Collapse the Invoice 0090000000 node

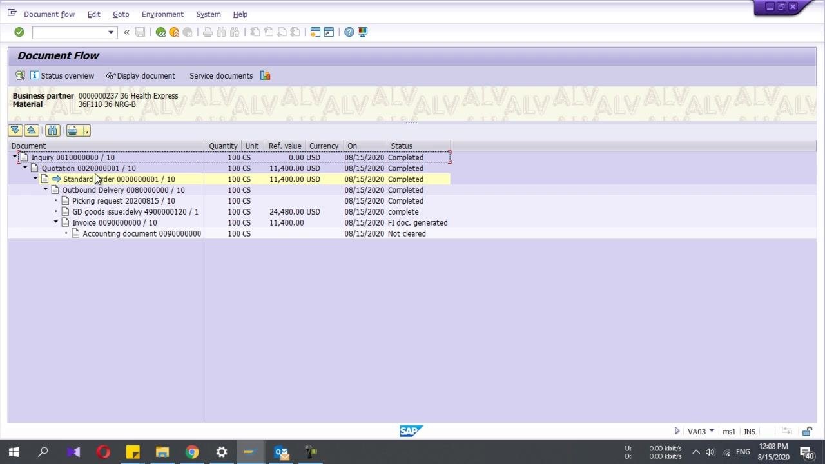tap(56, 222)
